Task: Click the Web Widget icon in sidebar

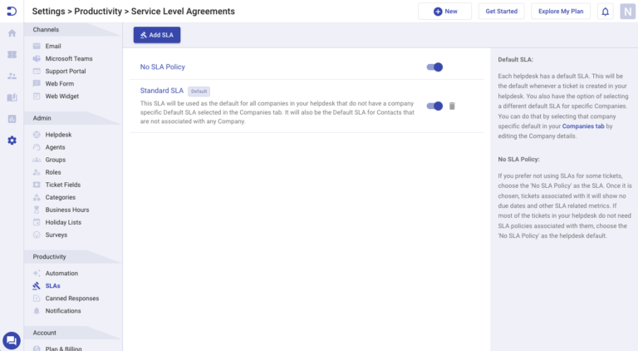Action: pos(37,96)
